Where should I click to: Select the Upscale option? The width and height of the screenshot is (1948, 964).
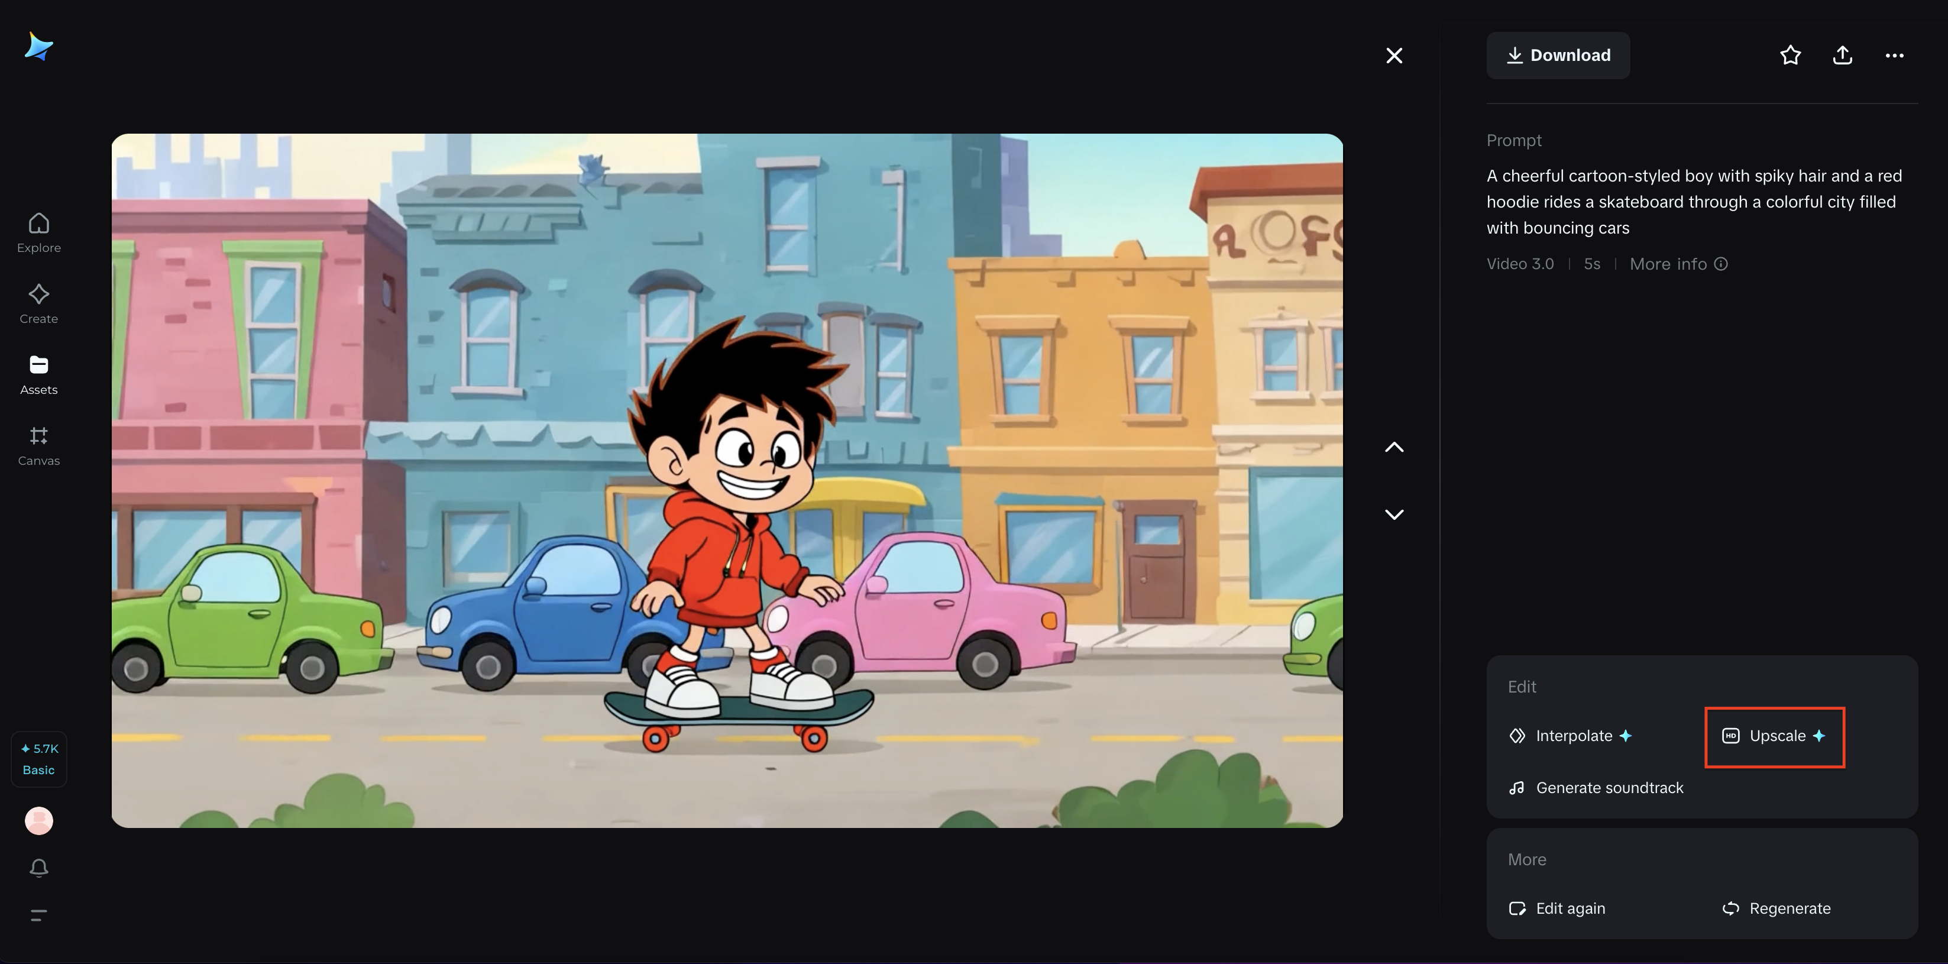pyautogui.click(x=1774, y=736)
